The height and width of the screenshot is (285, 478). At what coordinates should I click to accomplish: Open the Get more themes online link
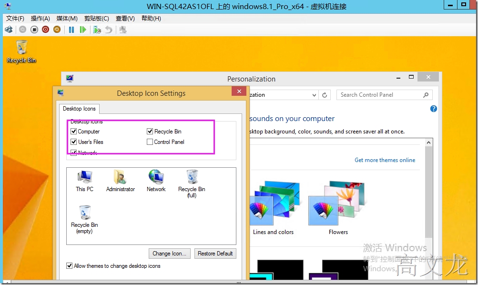click(385, 160)
